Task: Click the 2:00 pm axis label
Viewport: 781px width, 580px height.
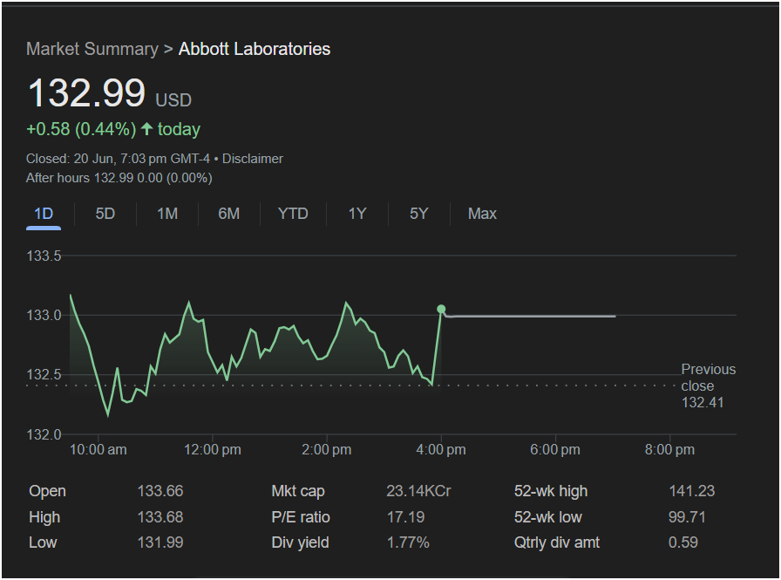Action: click(327, 449)
